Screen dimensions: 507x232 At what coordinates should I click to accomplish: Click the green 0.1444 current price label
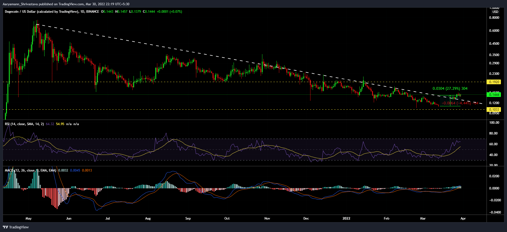coord(494,95)
